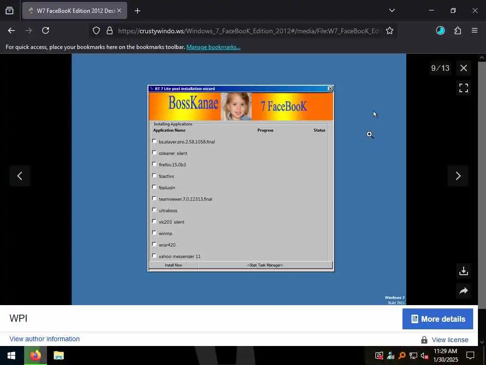
Task: Click the network tray icon
Action: coord(413,355)
